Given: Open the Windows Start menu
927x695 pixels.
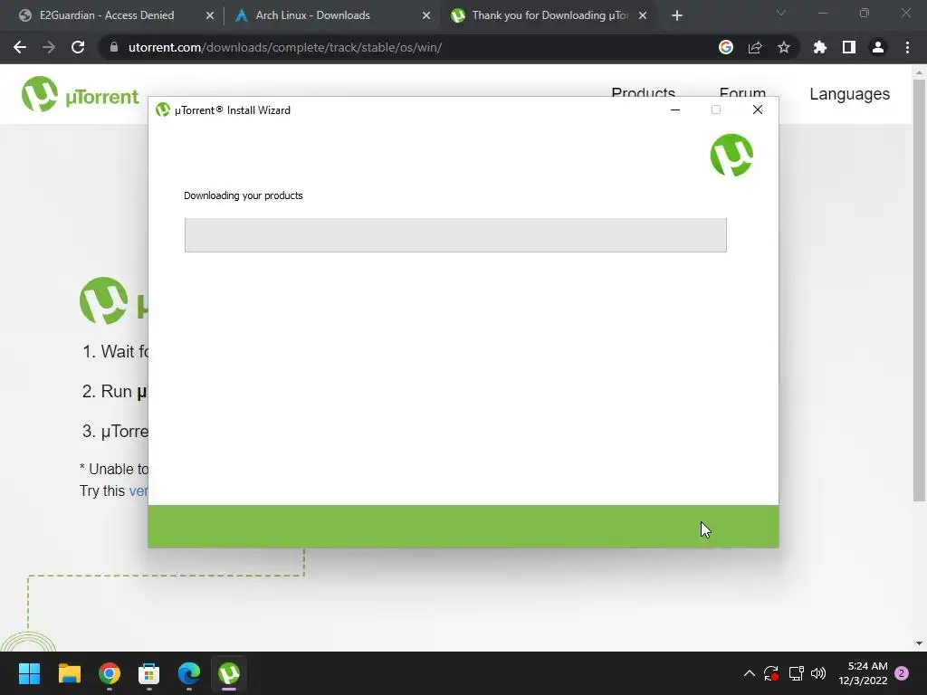Looking at the screenshot, I should pos(29,673).
